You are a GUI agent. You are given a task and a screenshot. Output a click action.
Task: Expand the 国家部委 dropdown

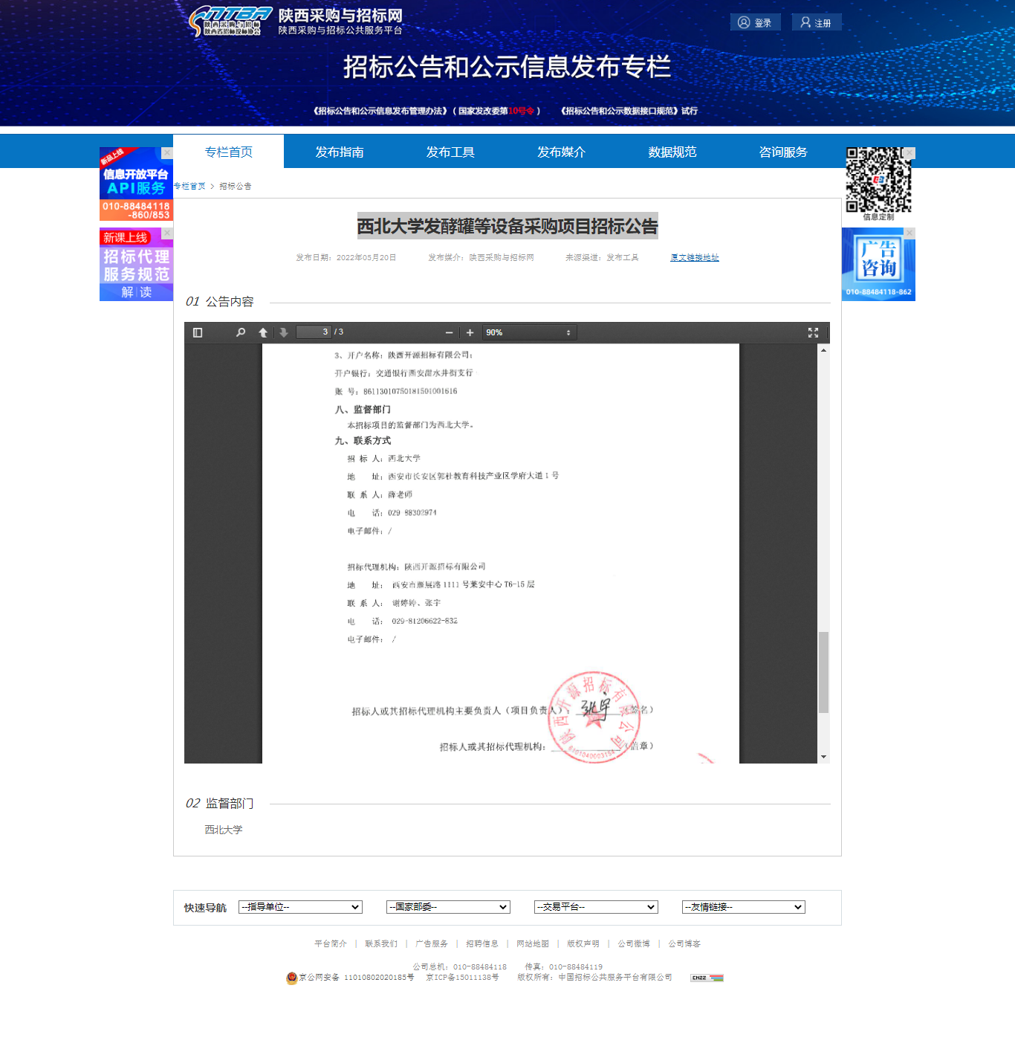tap(448, 907)
